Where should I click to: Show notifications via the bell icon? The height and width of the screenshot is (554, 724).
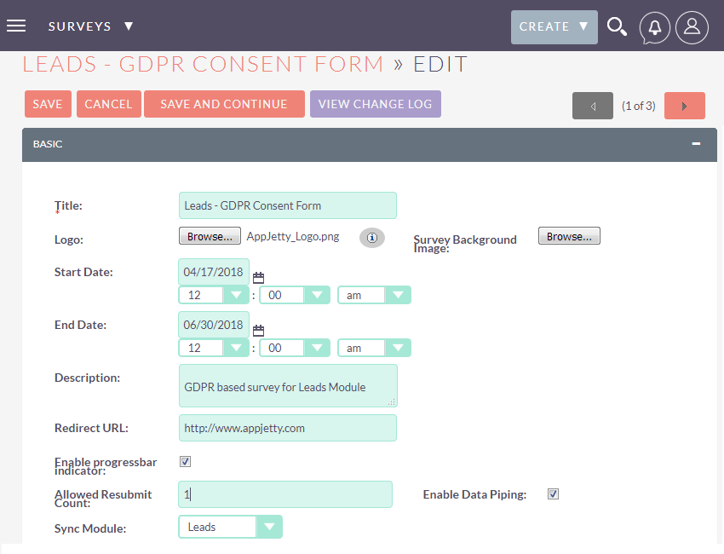click(x=654, y=28)
